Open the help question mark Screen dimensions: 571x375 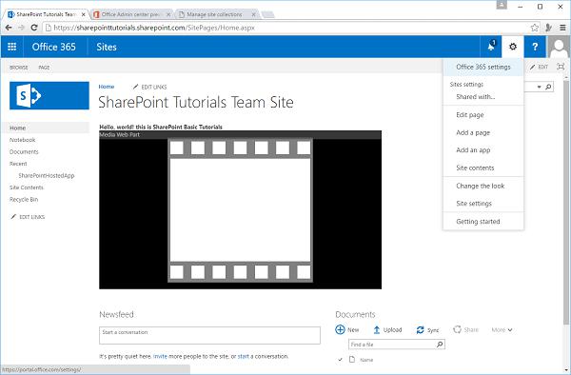click(535, 47)
